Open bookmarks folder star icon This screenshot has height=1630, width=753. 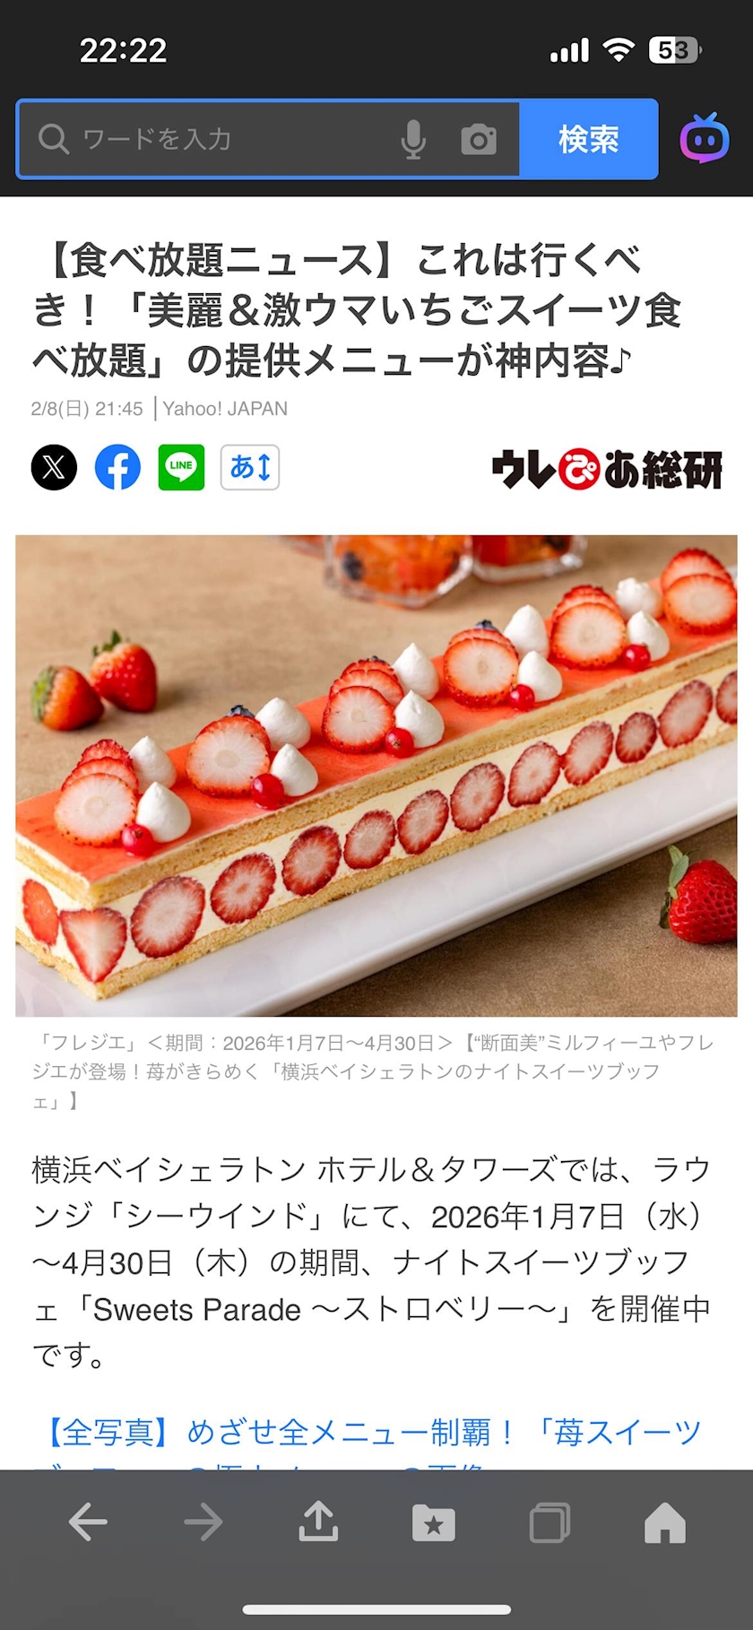pyautogui.click(x=434, y=1522)
